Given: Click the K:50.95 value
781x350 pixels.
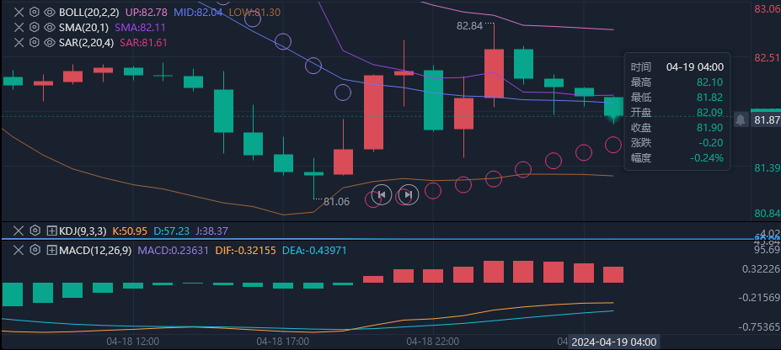Looking at the screenshot, I should pyautogui.click(x=130, y=231).
